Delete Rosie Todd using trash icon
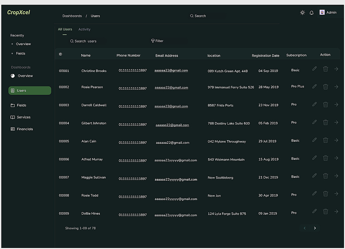The height and width of the screenshot is (249, 345). 326,193
